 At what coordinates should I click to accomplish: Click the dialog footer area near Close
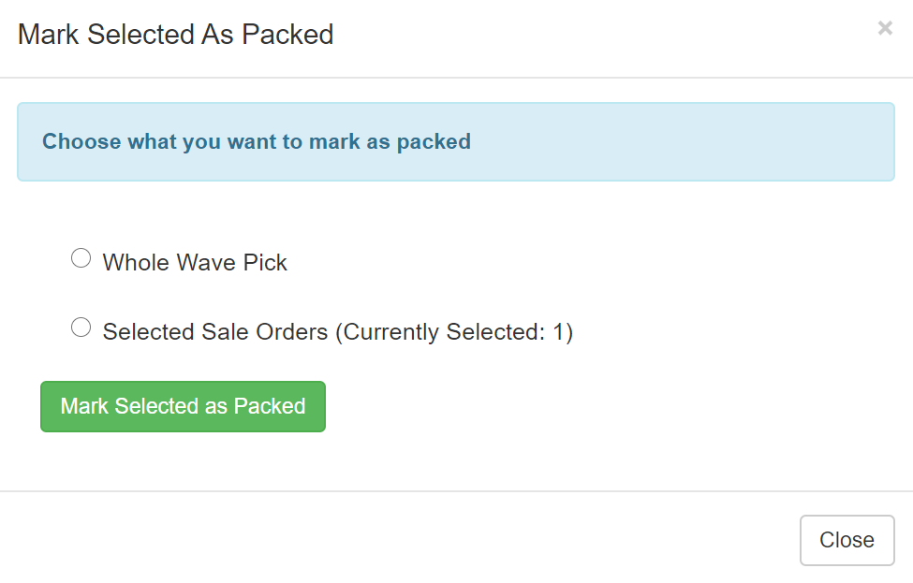coord(847,540)
